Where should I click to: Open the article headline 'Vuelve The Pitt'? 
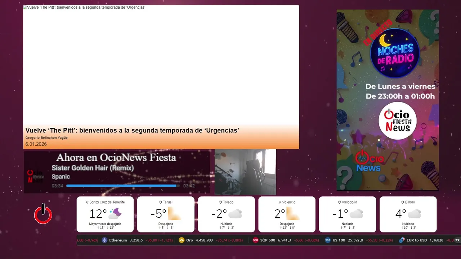coord(132,130)
